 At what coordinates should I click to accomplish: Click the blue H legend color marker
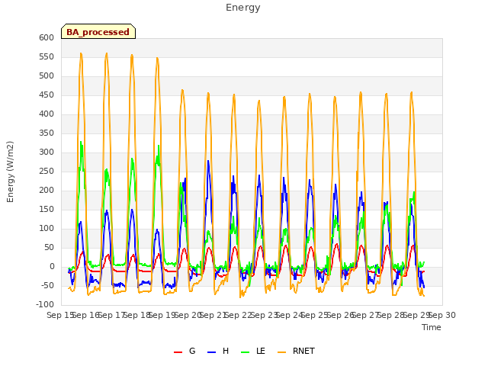[212, 352]
